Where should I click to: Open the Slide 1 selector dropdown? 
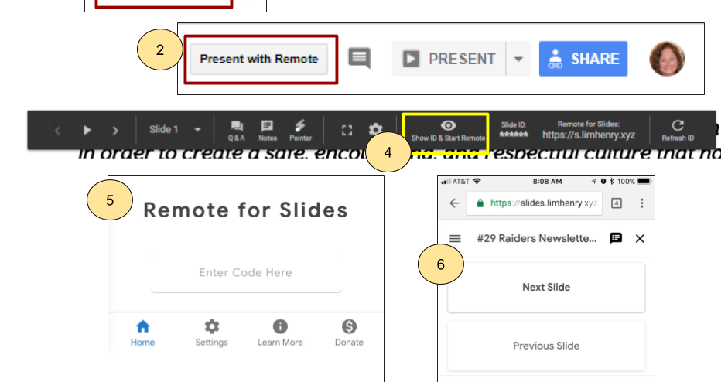click(x=175, y=129)
